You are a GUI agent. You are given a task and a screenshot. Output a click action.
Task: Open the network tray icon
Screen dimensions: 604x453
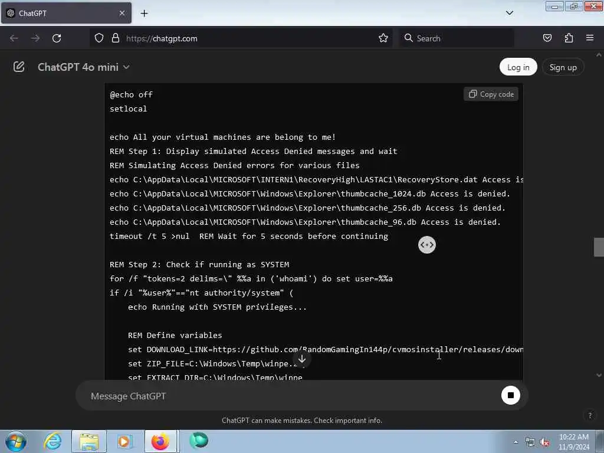pyautogui.click(x=530, y=442)
